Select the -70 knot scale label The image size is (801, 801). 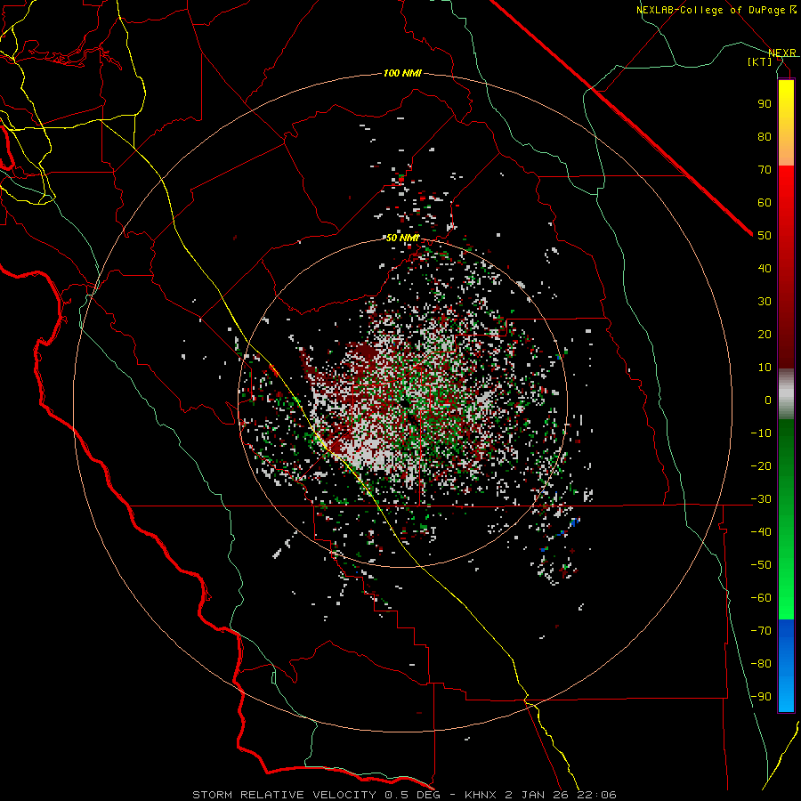[761, 631]
